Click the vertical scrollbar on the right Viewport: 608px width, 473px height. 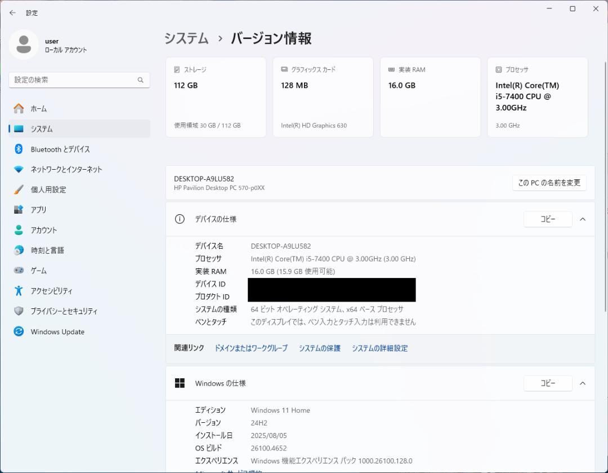click(605, 187)
